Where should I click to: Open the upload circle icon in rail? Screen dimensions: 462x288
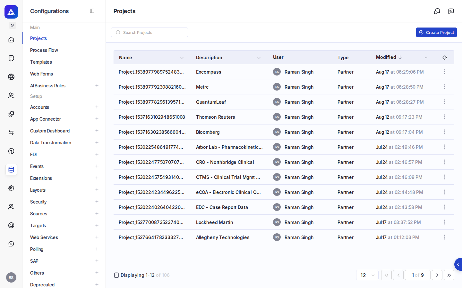11,151
